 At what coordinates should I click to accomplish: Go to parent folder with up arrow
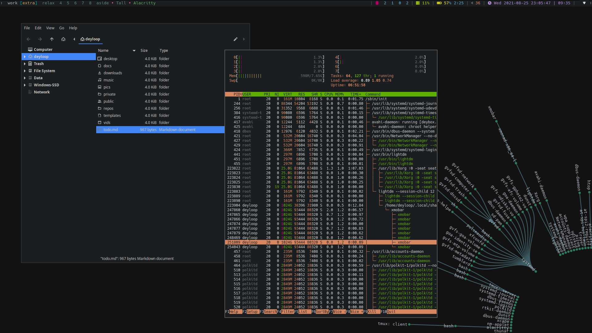(52, 39)
